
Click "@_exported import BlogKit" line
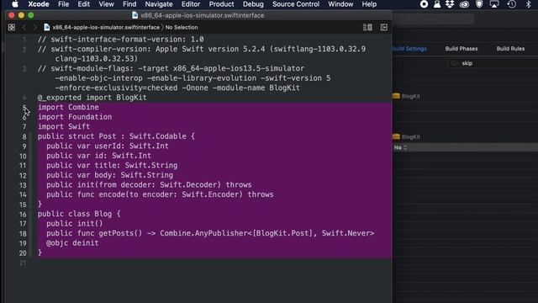coord(92,98)
